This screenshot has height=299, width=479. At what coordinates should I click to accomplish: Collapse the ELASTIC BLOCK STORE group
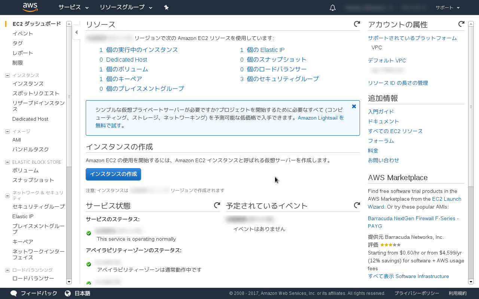tap(7, 162)
